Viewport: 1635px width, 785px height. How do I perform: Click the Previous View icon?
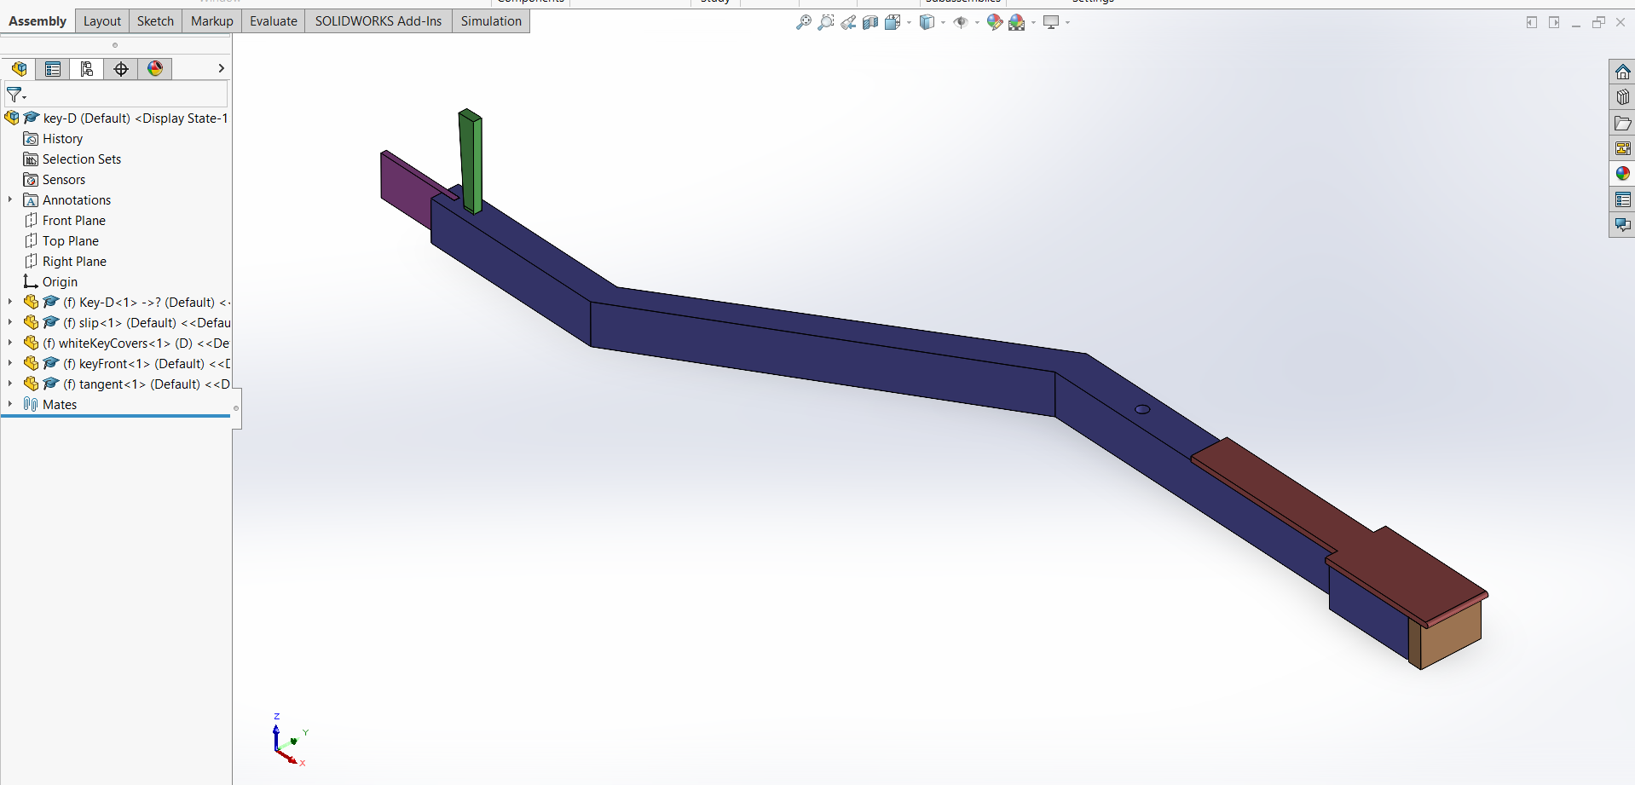coord(848,23)
